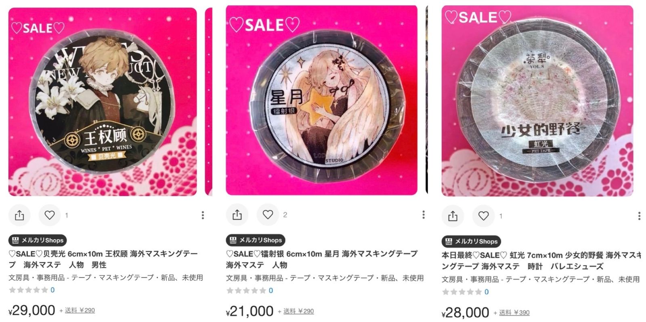The height and width of the screenshot is (322, 646).
Task: Click メルカリShops badge on 少女的野餐 item
Action: [x=471, y=242]
